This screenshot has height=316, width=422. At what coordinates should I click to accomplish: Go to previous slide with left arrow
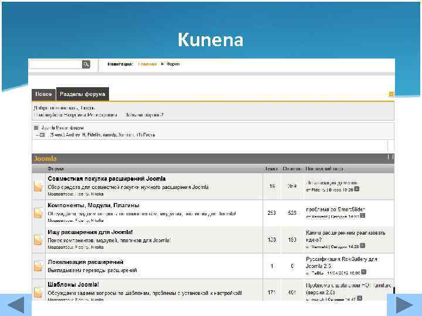pyautogui.click(x=16, y=305)
